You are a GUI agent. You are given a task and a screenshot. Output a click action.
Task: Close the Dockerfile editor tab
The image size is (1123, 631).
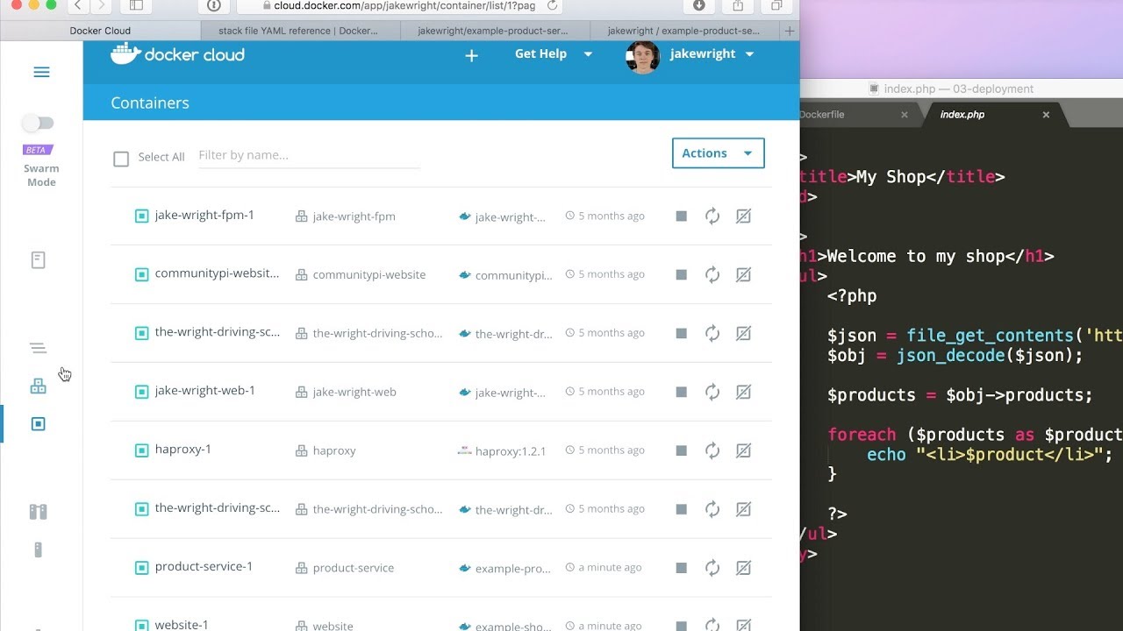tap(905, 115)
